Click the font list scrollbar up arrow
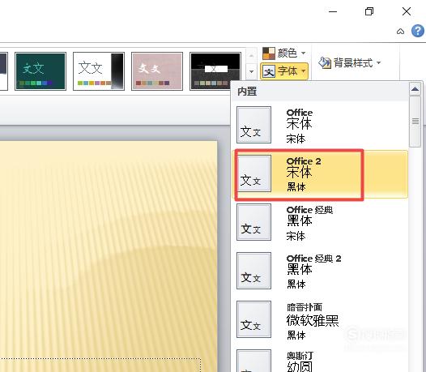 (x=415, y=89)
